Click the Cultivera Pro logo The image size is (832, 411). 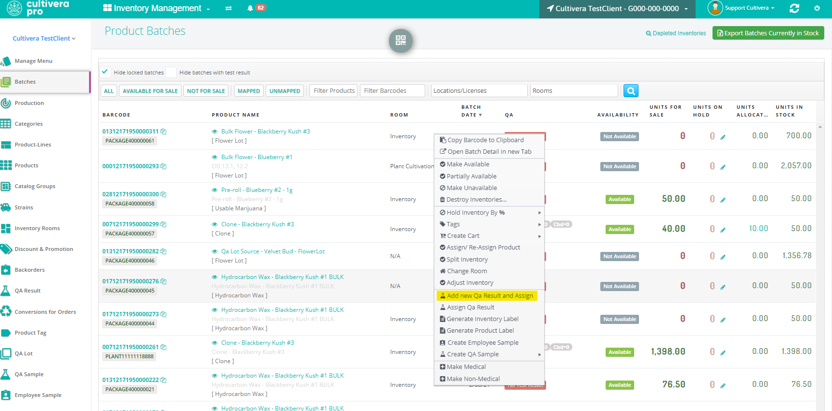38,8
